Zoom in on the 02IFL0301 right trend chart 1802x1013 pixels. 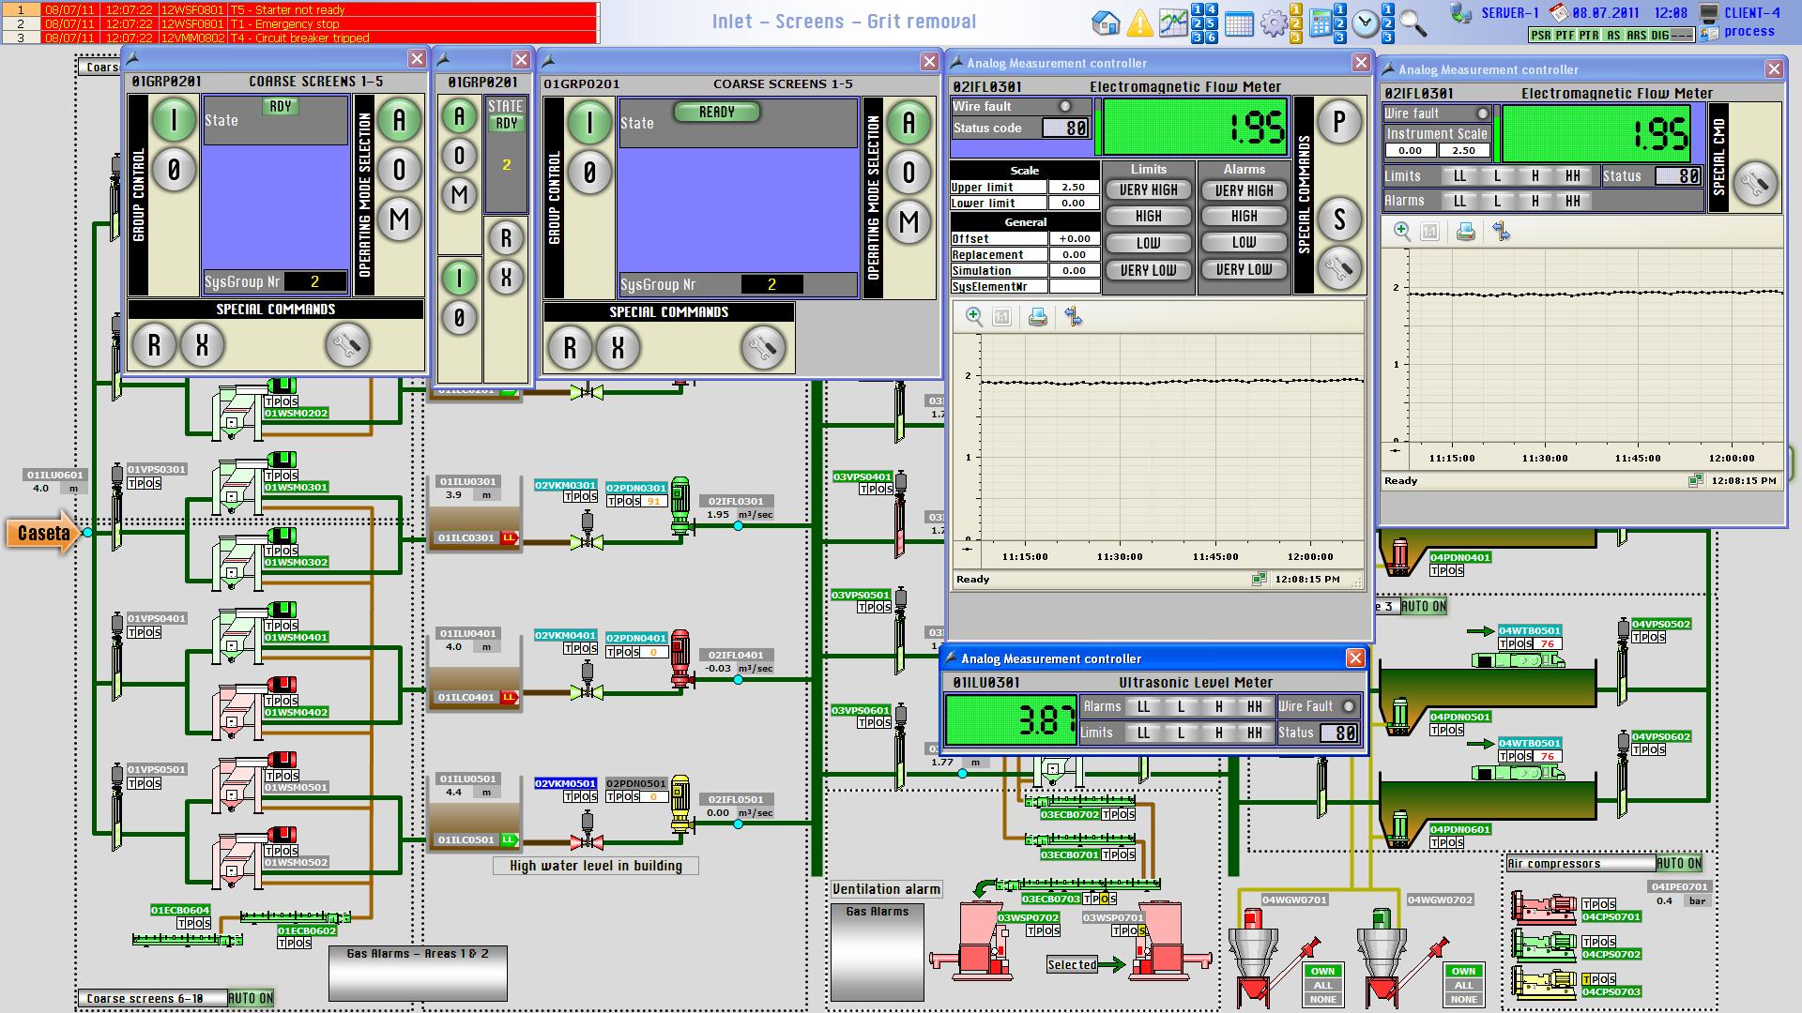pyautogui.click(x=1402, y=232)
